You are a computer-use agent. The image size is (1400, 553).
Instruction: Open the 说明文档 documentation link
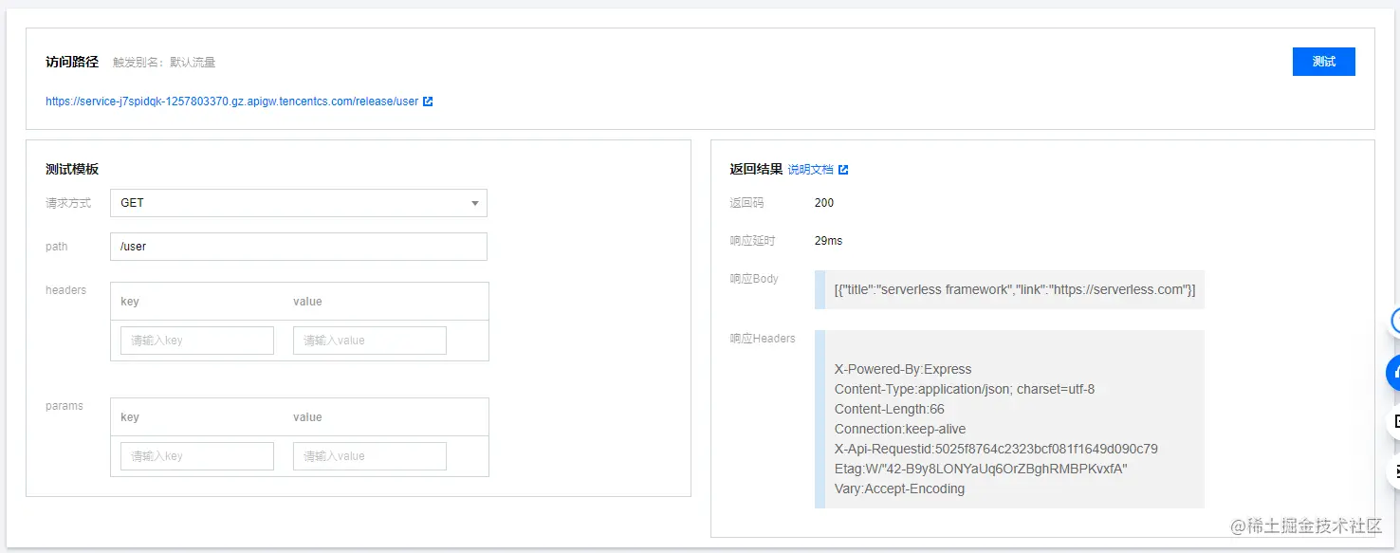tap(811, 170)
